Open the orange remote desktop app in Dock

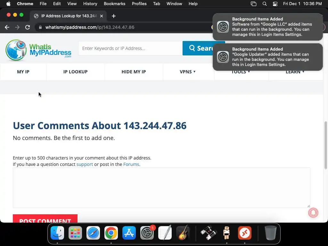pyautogui.click(x=244, y=233)
